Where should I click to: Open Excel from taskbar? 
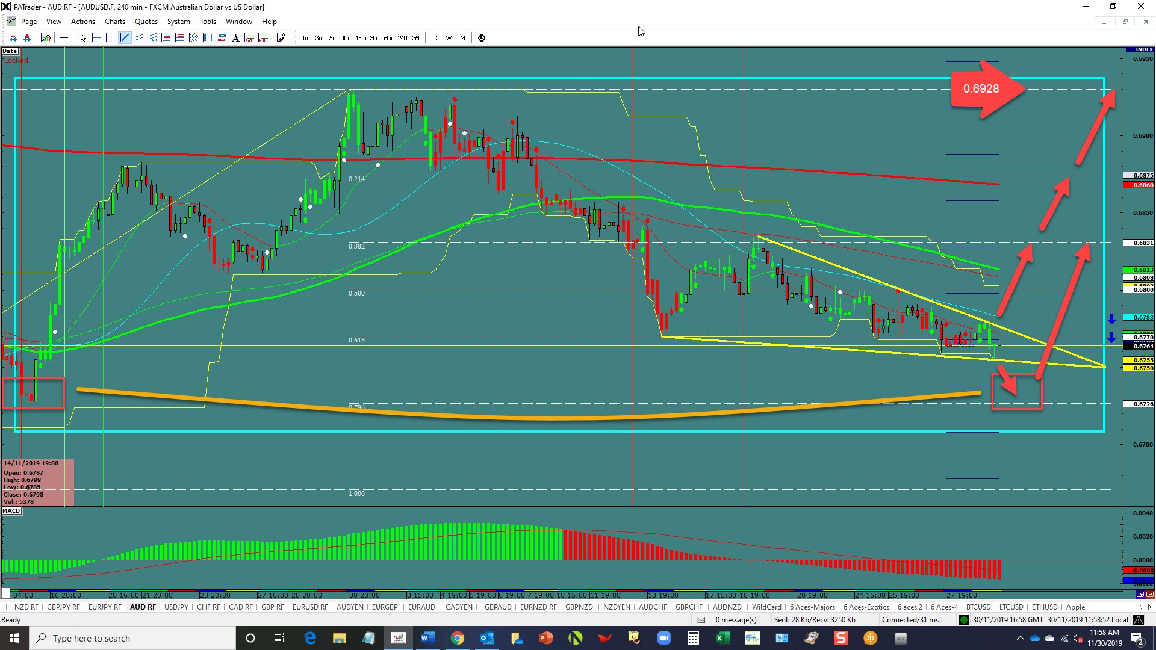coord(722,638)
